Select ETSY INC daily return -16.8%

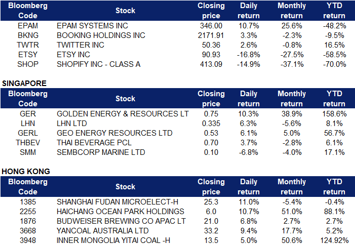[x=248, y=55]
